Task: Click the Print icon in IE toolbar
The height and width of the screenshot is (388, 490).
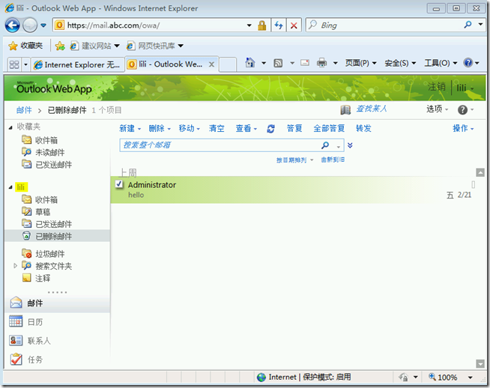Action: (321, 63)
